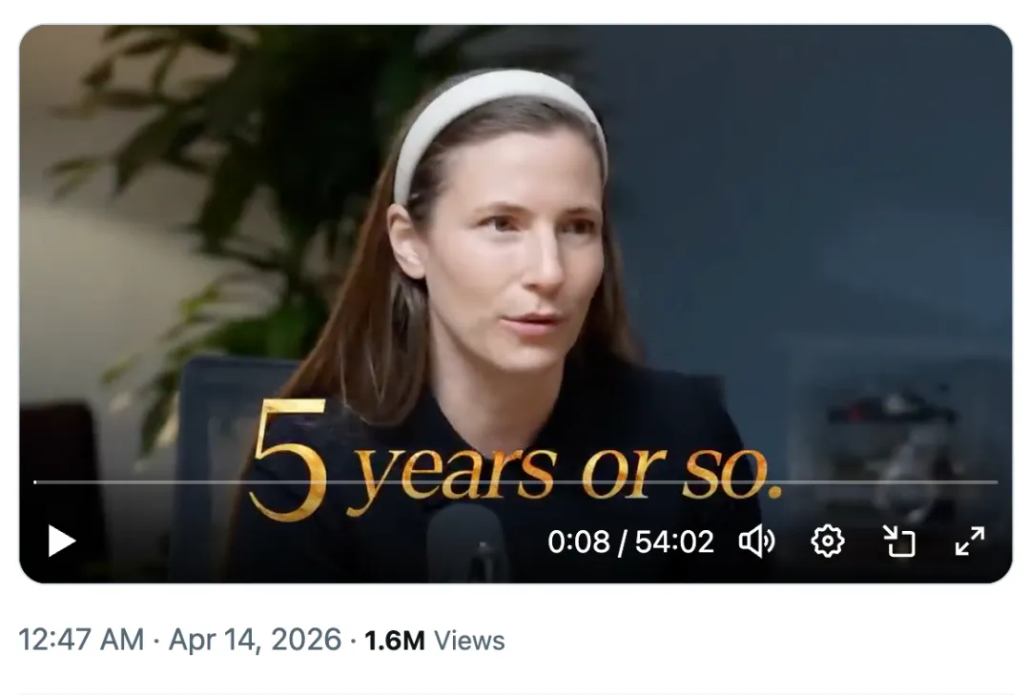
Task: Click the word Views beside the count
Action: [469, 641]
